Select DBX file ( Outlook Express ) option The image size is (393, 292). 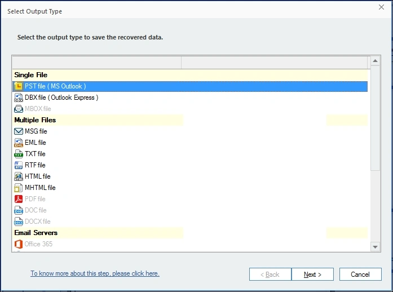pos(189,98)
